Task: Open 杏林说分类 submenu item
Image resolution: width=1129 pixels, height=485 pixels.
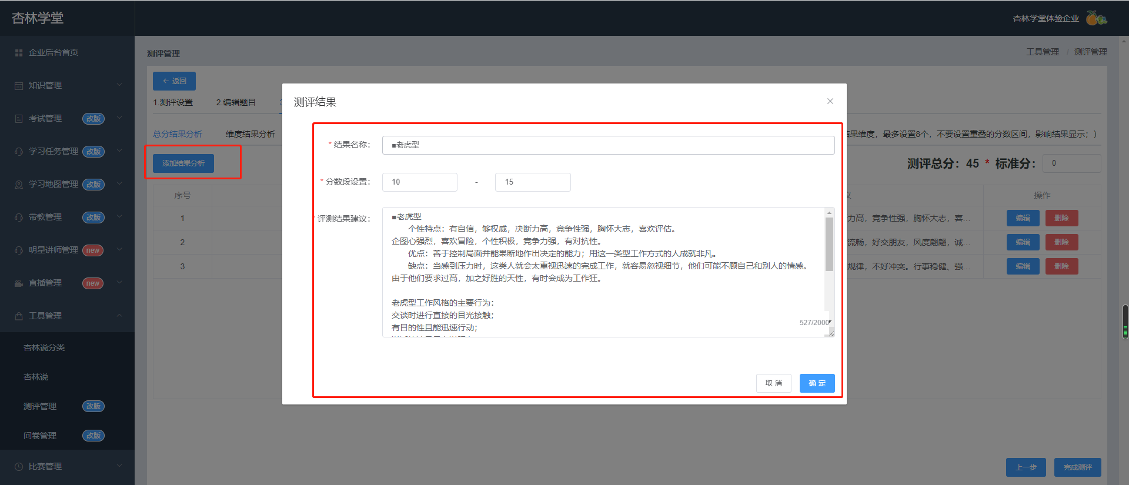Action: click(44, 347)
